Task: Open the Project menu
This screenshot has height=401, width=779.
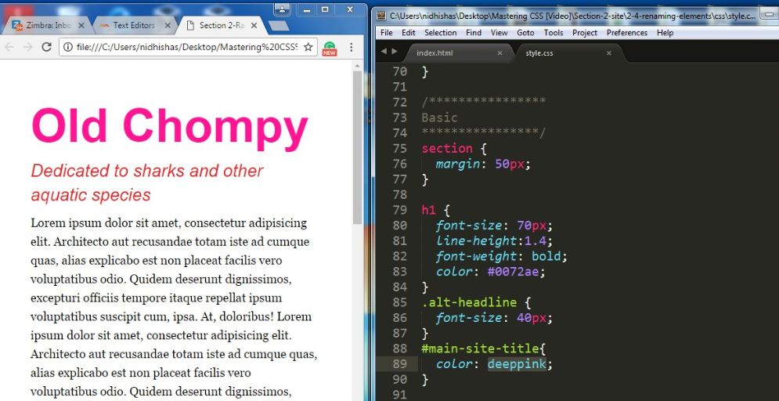Action: click(585, 33)
